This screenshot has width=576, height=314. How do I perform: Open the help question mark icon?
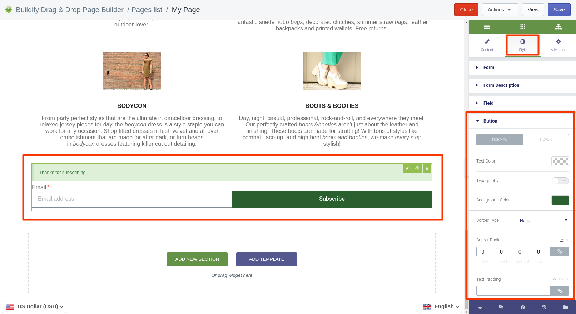tap(522, 307)
